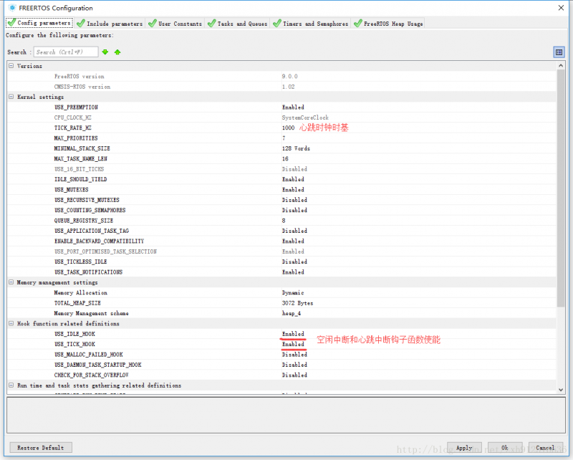
Task: Open the USE_APPLICATION_TASK_TAG Disabled value
Action: 294,231
